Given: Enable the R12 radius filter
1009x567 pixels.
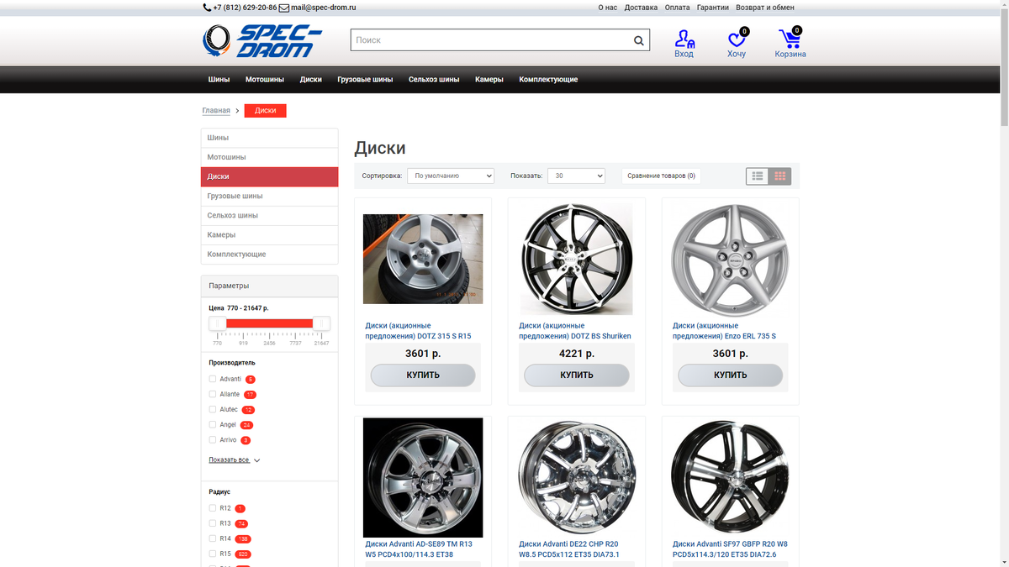Looking at the screenshot, I should click(x=213, y=508).
